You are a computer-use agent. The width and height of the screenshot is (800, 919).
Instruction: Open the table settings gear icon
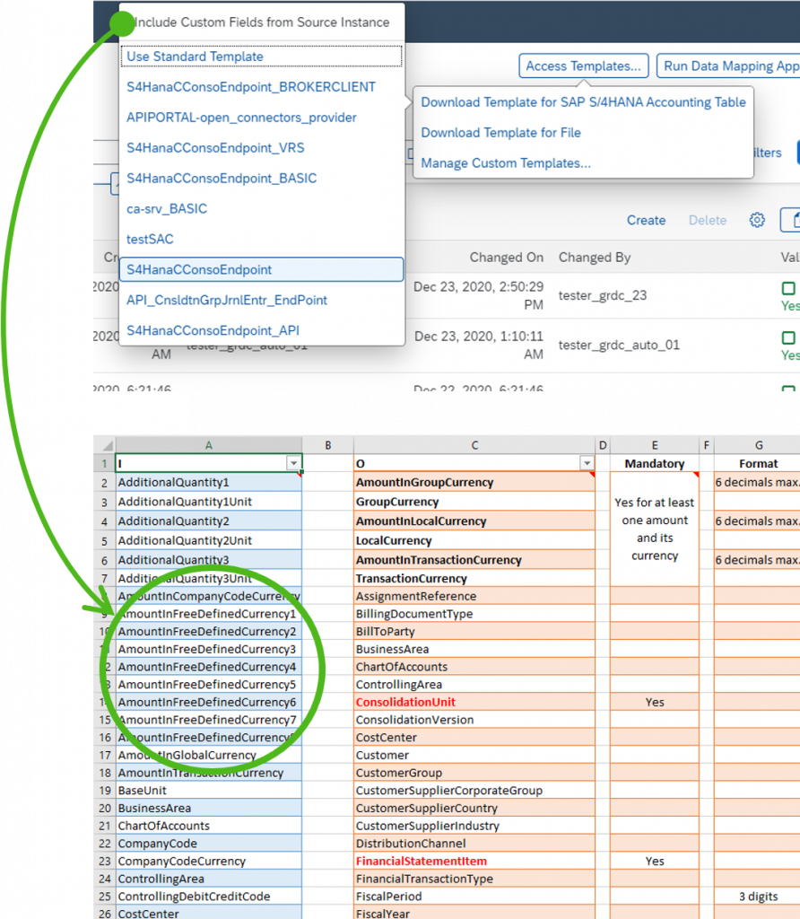pyautogui.click(x=757, y=220)
